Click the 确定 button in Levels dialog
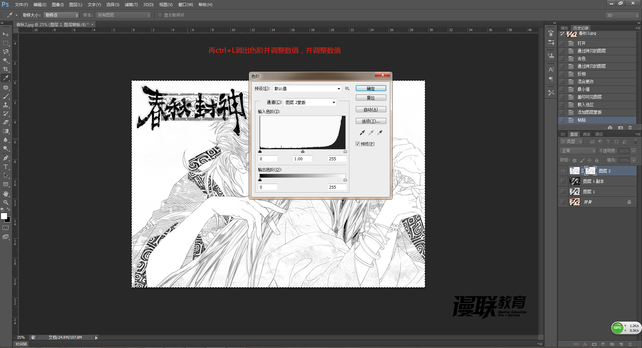This screenshot has height=348, width=642. (371, 89)
